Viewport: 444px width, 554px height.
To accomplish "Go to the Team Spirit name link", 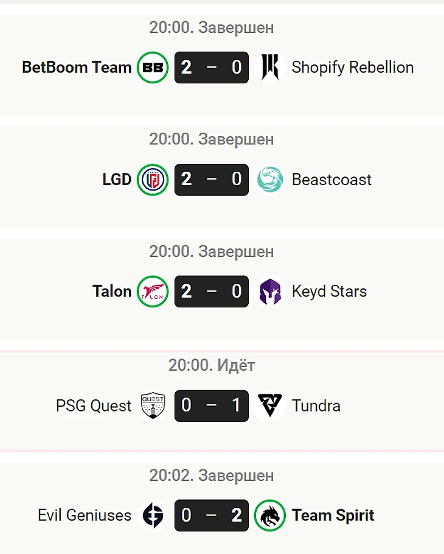I will tap(333, 516).
